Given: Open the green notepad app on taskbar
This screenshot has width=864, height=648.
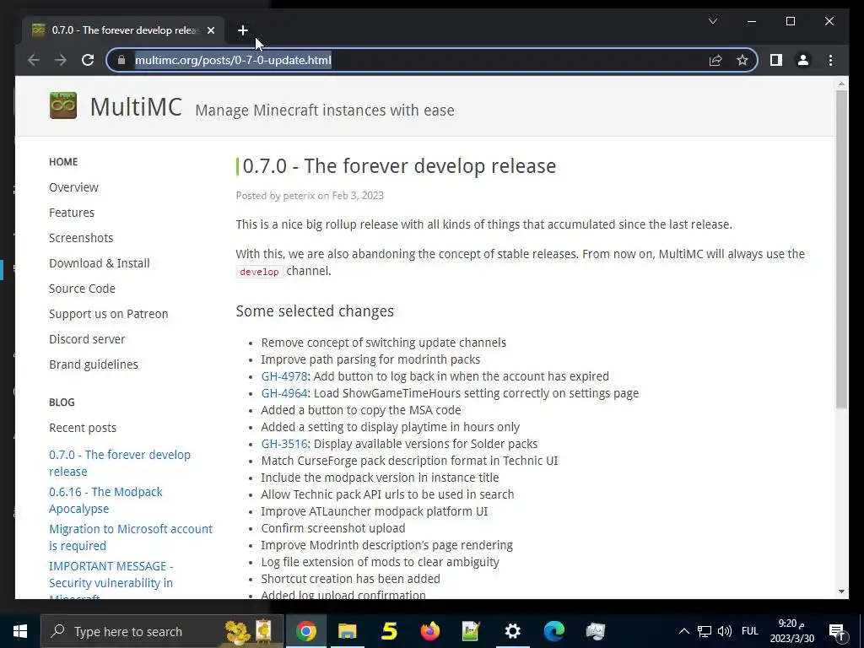Looking at the screenshot, I should coord(471,631).
